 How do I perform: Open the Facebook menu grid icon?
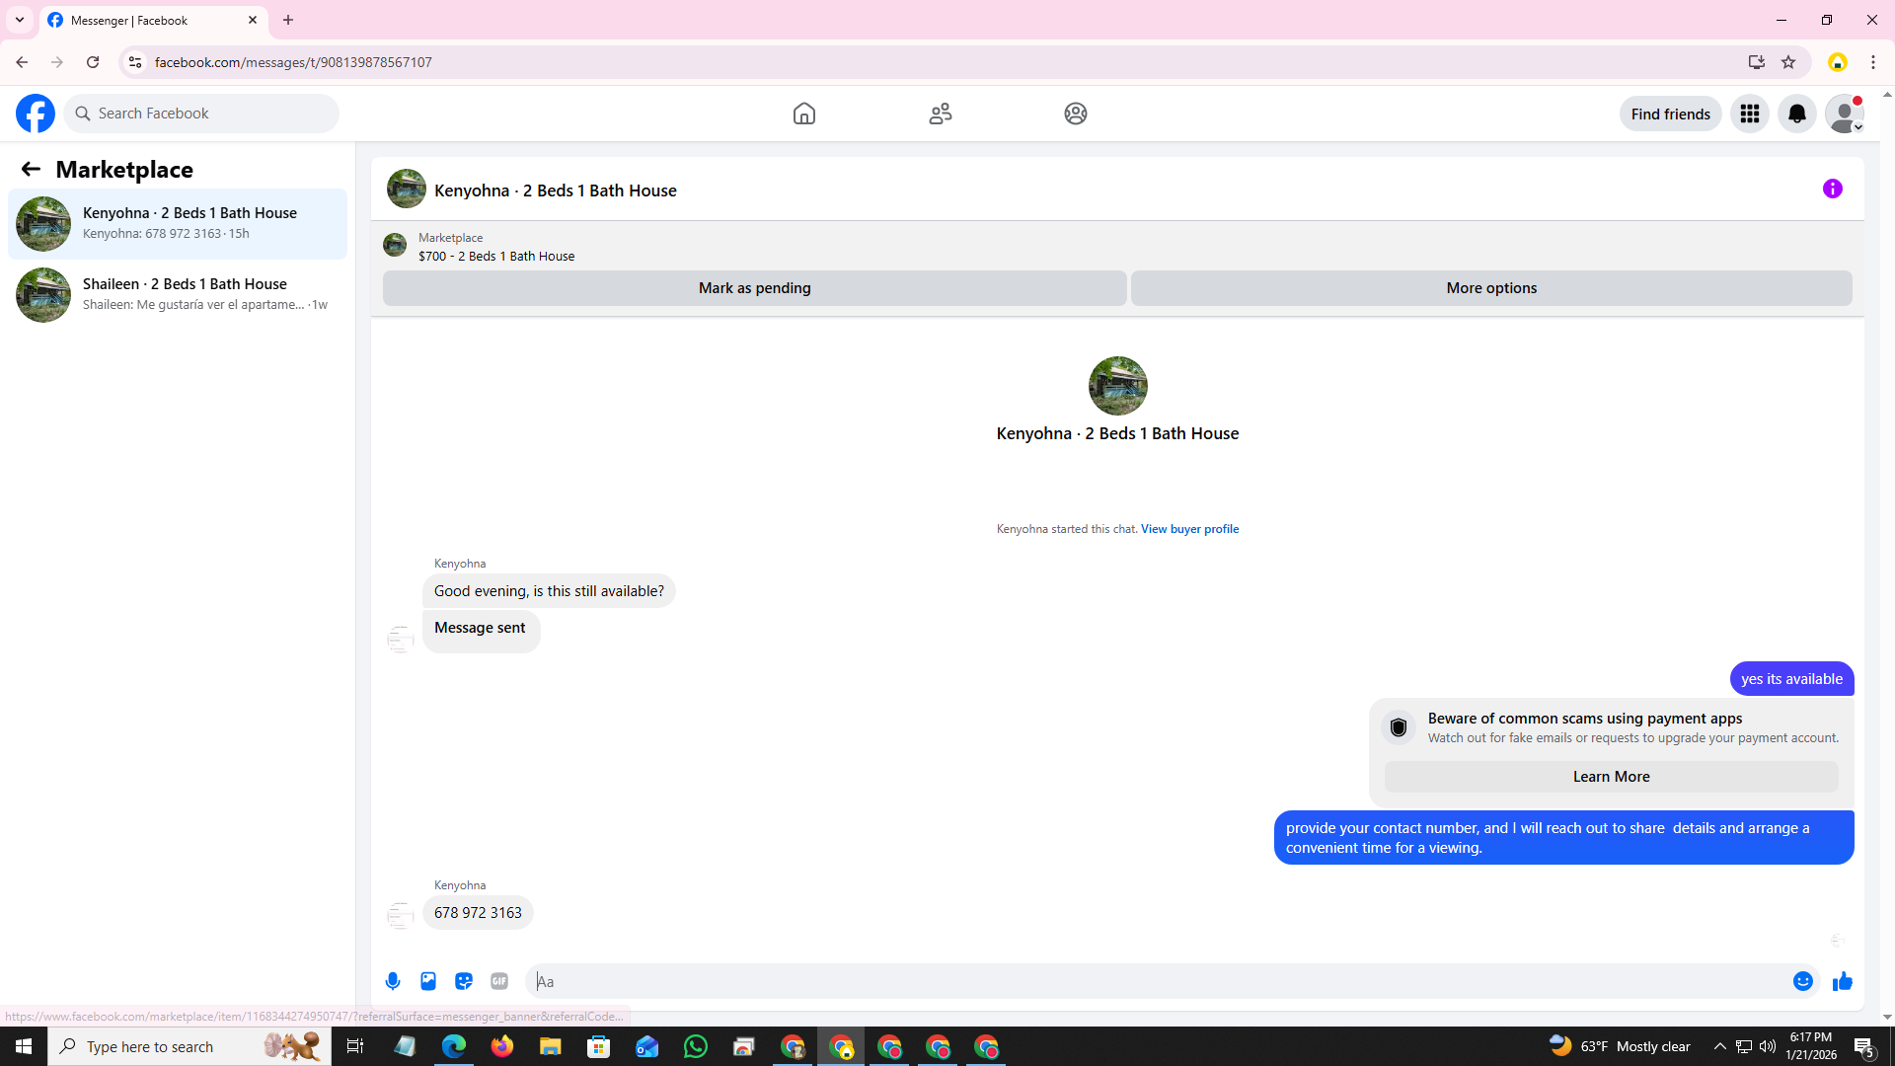click(x=1749, y=114)
